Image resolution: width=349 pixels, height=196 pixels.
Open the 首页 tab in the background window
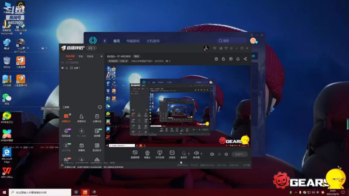pyautogui.click(x=116, y=41)
